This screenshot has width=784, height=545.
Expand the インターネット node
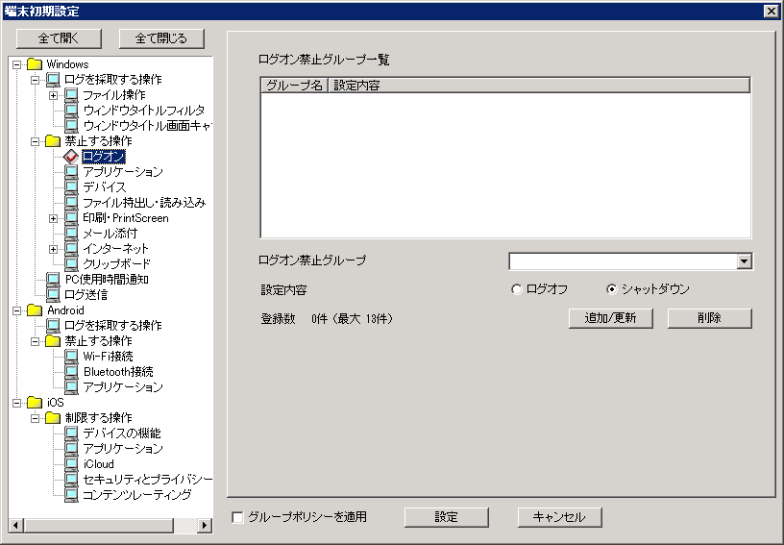coord(54,249)
